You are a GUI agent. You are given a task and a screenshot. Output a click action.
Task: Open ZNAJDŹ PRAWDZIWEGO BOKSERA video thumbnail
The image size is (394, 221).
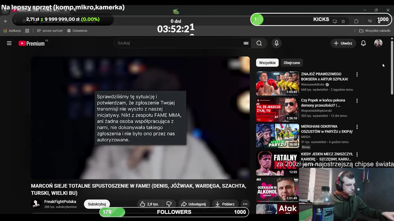(277, 83)
